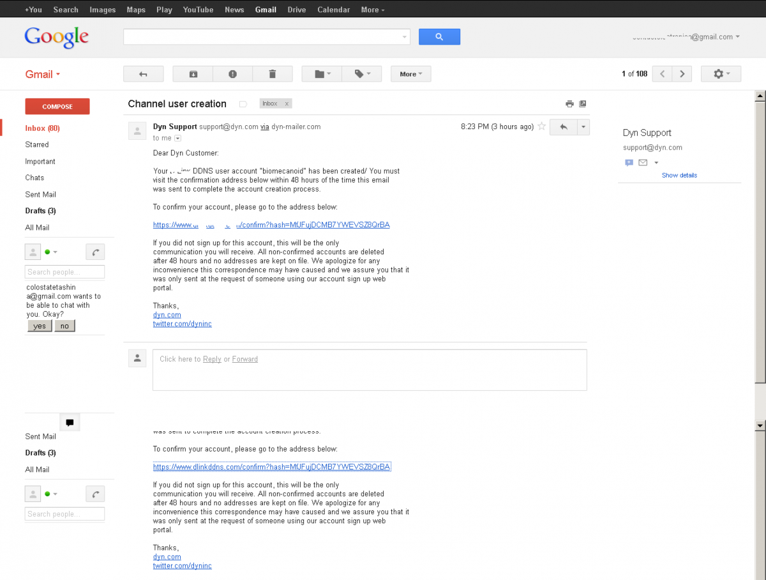Open Images in the top bar
This screenshot has width=766, height=580.
click(103, 10)
